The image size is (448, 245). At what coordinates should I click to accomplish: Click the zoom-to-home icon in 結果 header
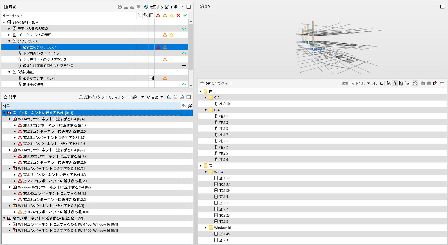(190, 106)
